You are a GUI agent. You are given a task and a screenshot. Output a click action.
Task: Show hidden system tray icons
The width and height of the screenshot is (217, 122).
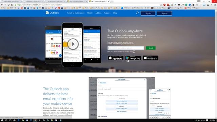point(194,120)
